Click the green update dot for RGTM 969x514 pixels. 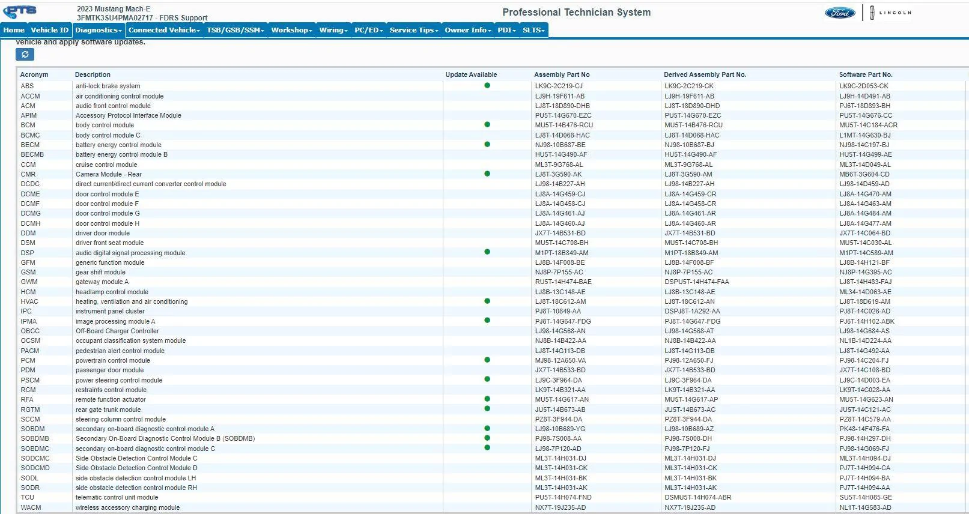(x=487, y=409)
